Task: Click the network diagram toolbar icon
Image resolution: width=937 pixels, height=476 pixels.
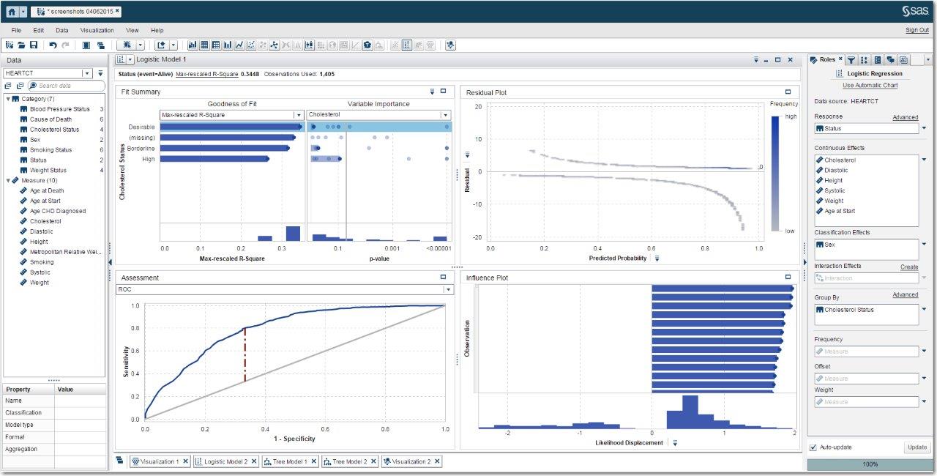Action: [x=273, y=45]
